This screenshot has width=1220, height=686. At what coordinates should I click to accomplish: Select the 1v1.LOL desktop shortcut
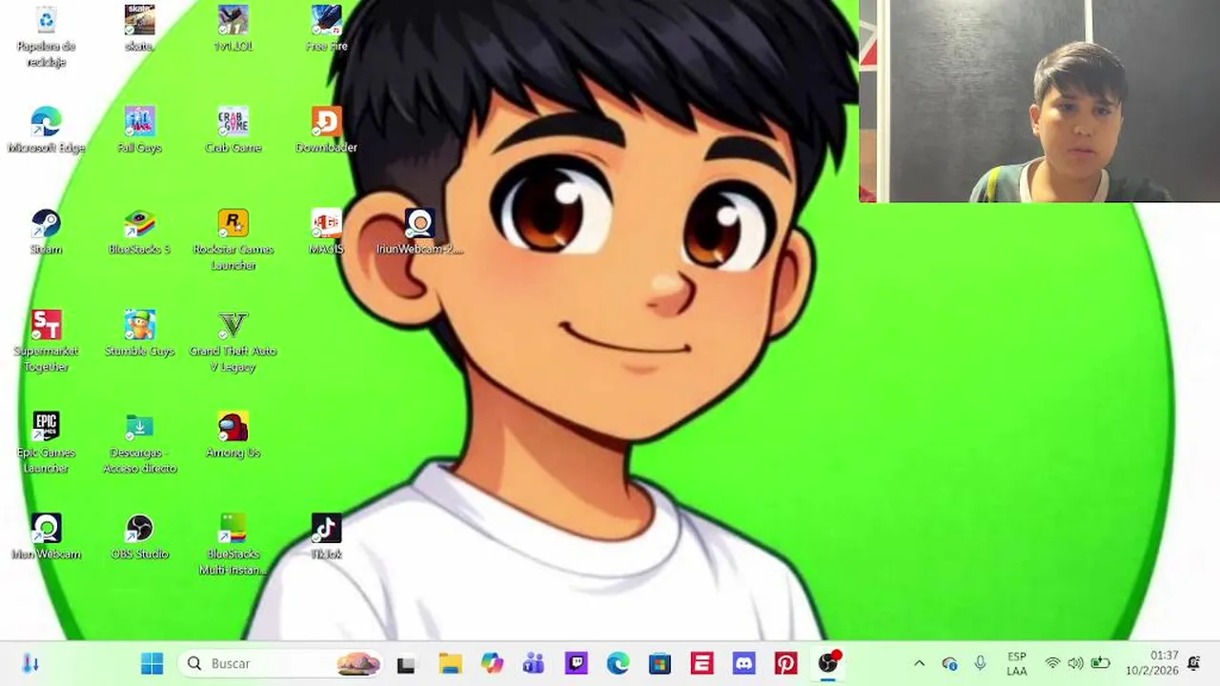[233, 29]
